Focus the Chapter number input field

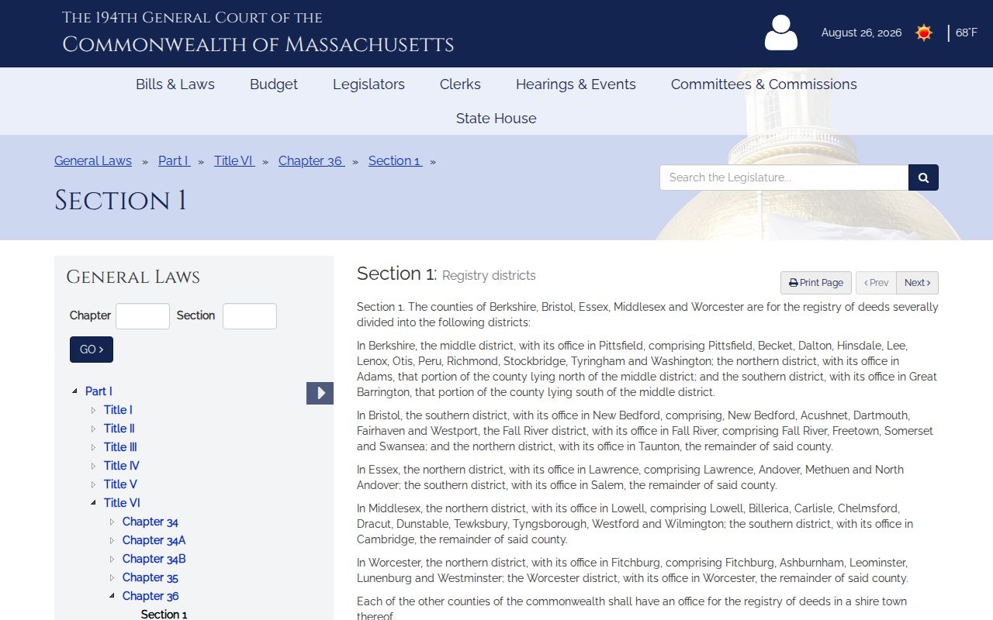point(143,316)
